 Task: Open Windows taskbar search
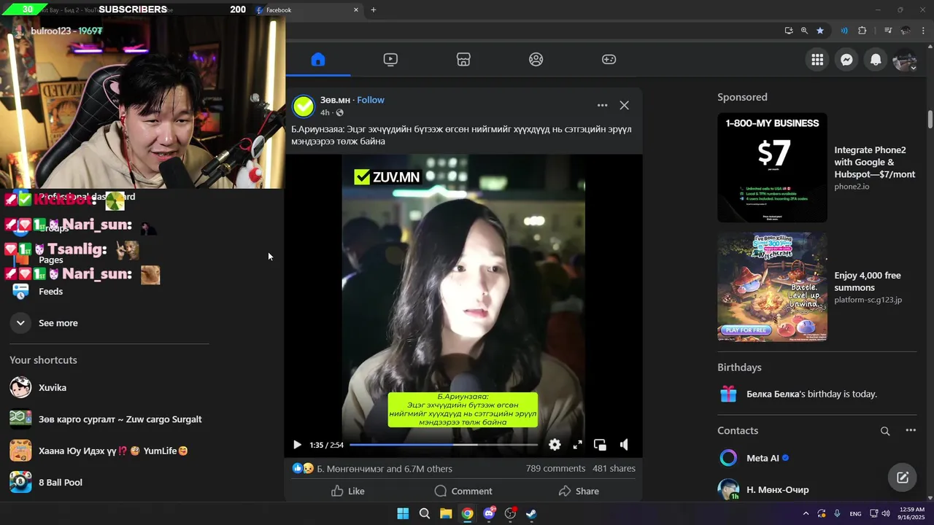click(424, 513)
